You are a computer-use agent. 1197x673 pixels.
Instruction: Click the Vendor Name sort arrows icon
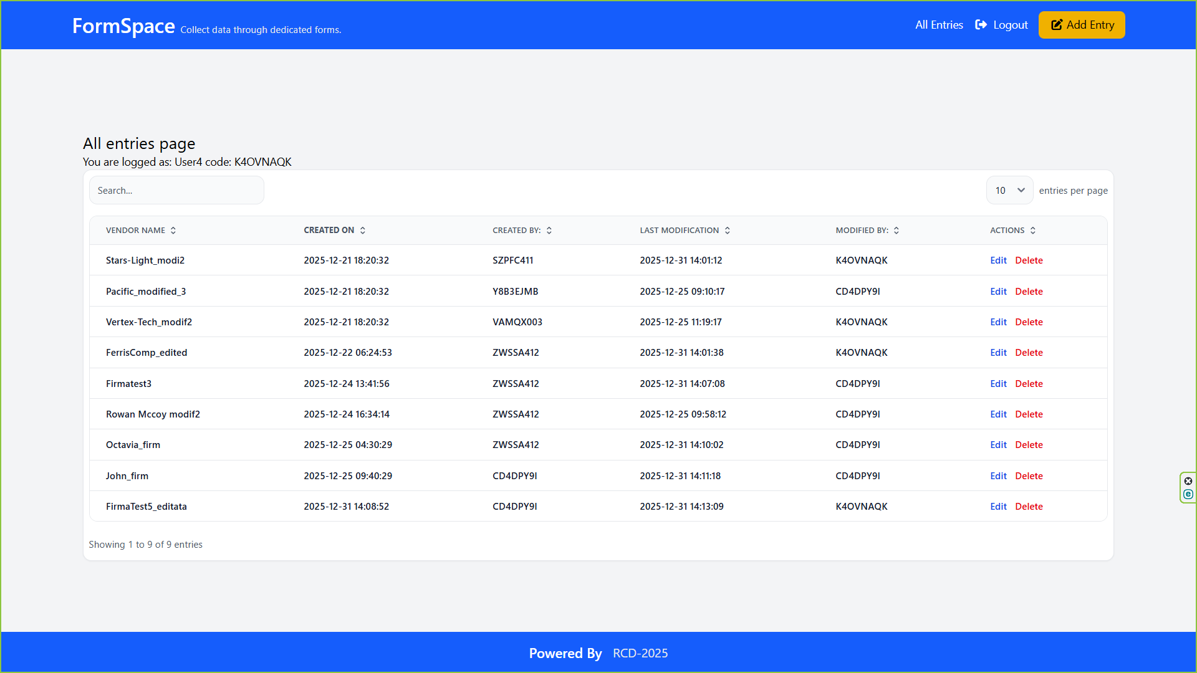click(173, 231)
